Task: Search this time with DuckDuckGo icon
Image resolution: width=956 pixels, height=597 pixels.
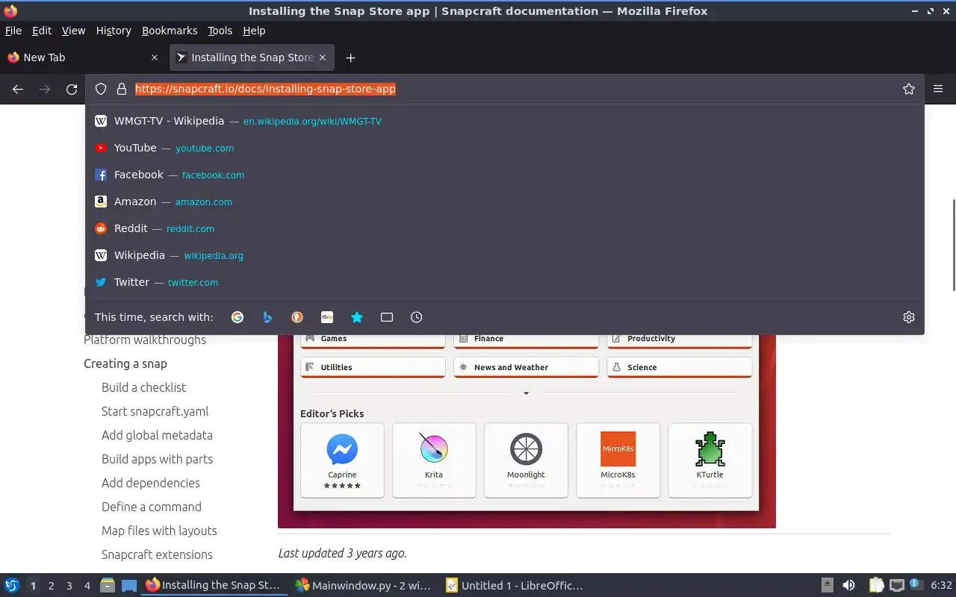Action: tap(297, 317)
